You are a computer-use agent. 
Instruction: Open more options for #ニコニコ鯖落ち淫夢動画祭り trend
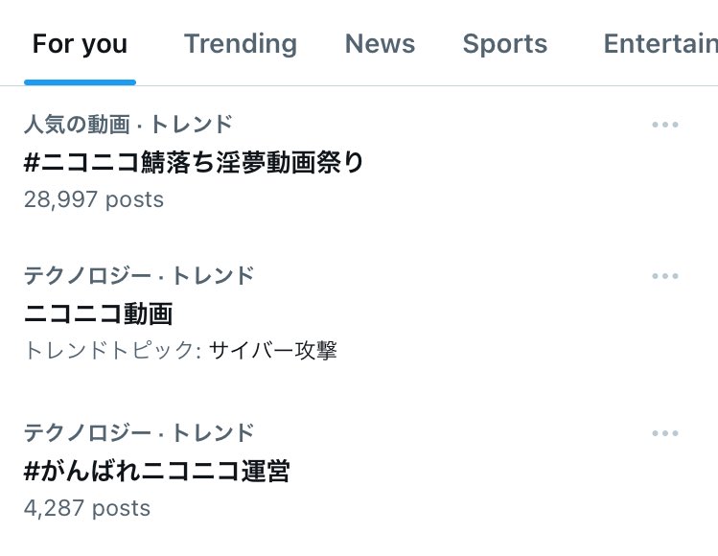point(664,125)
